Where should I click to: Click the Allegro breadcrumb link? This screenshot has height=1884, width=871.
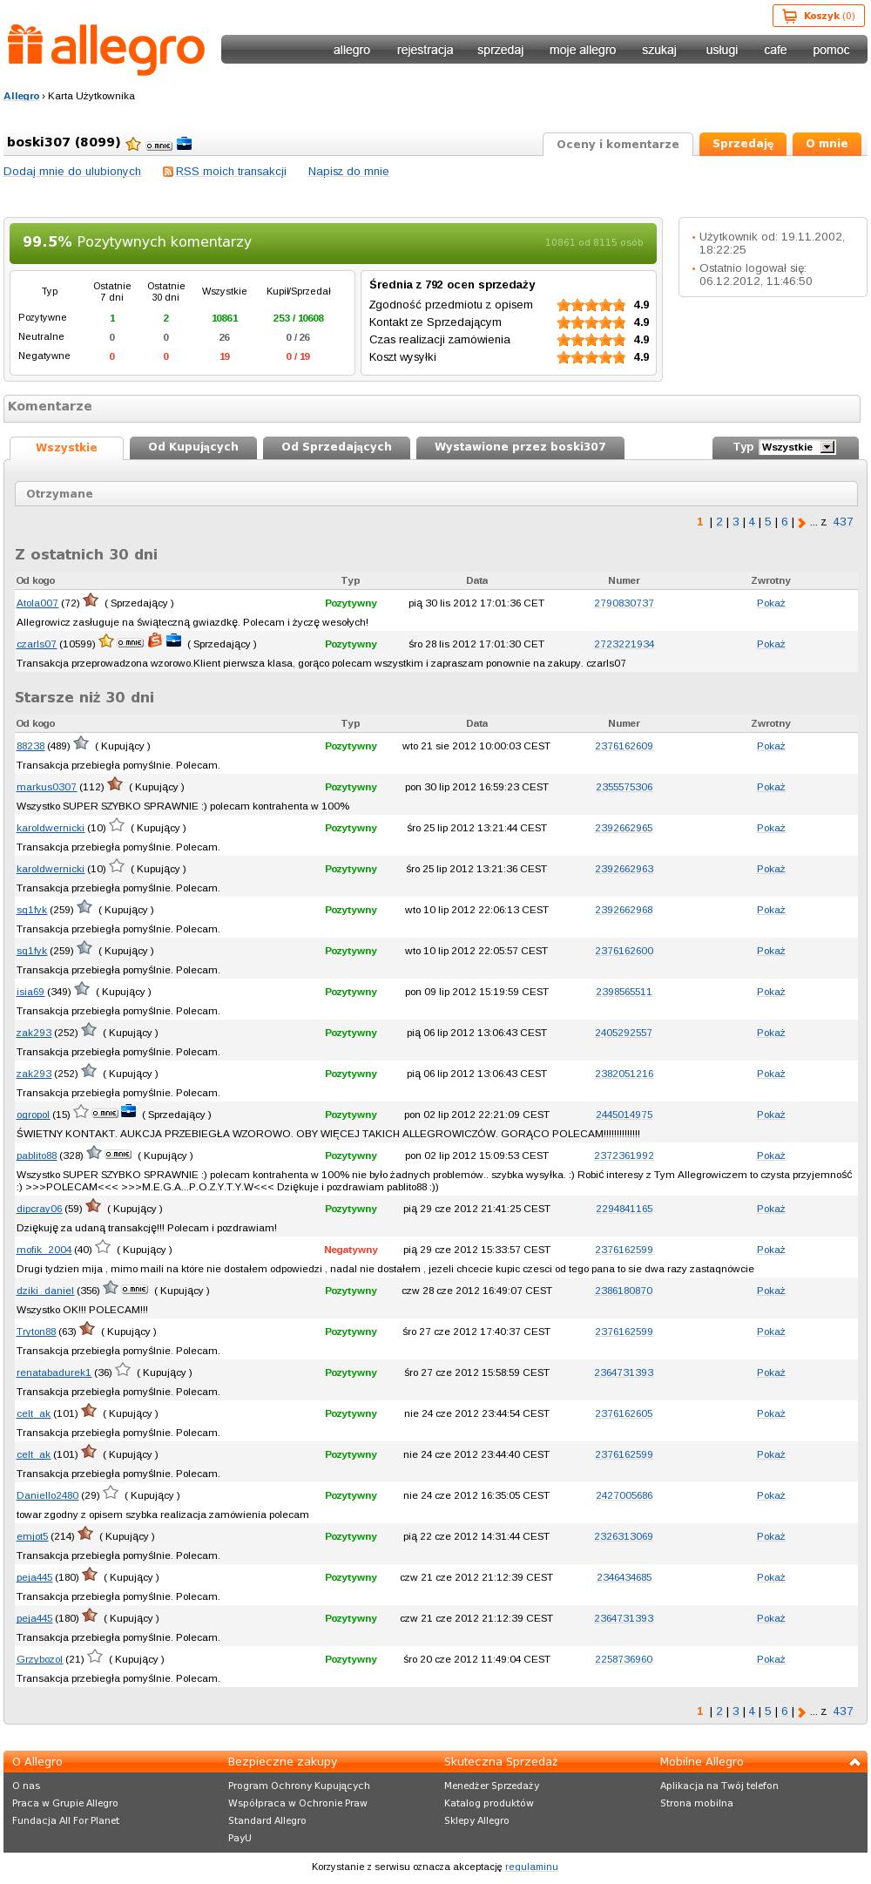point(21,96)
